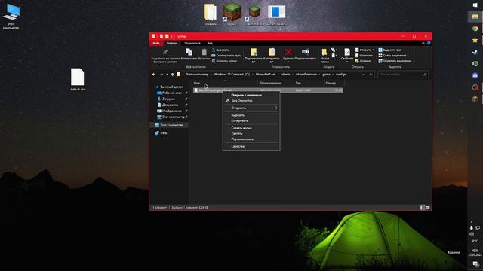This screenshot has height=271, width=483.
Task: Click Вставить ярлык in the ribbon
Action: pyautogui.click(x=224, y=61)
